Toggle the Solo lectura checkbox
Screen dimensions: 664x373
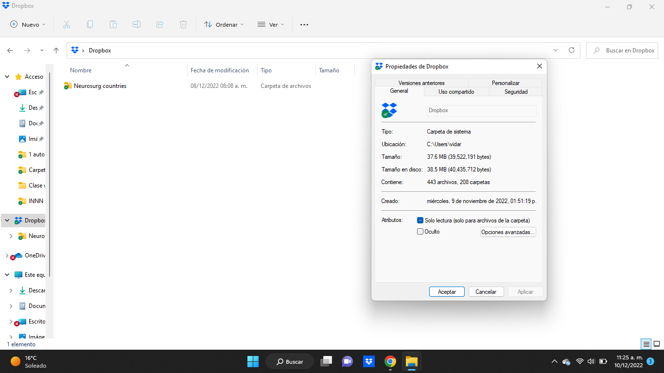pyautogui.click(x=420, y=220)
